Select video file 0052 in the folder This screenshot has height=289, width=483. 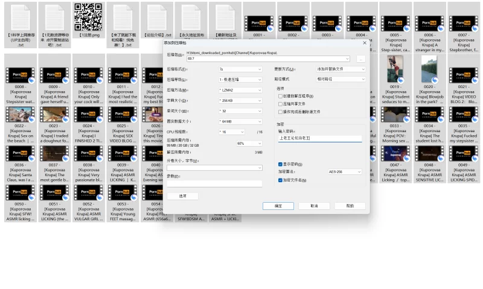89,203
